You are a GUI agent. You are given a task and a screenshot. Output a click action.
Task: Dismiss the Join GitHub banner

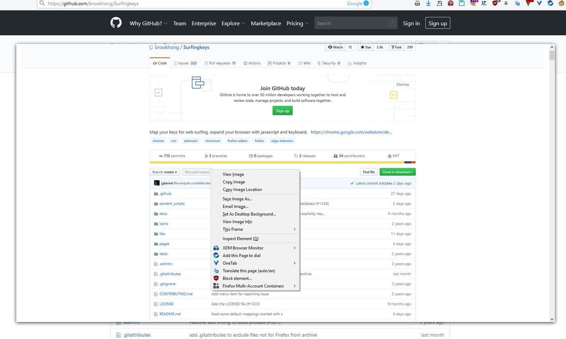(x=403, y=85)
